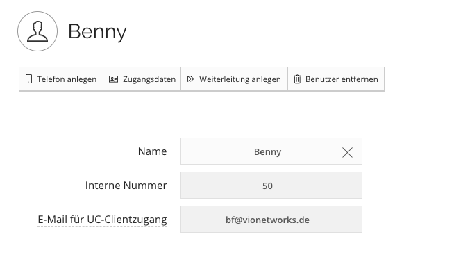
Task: Click the Interne Nummer field showing 50
Action: [x=271, y=186]
